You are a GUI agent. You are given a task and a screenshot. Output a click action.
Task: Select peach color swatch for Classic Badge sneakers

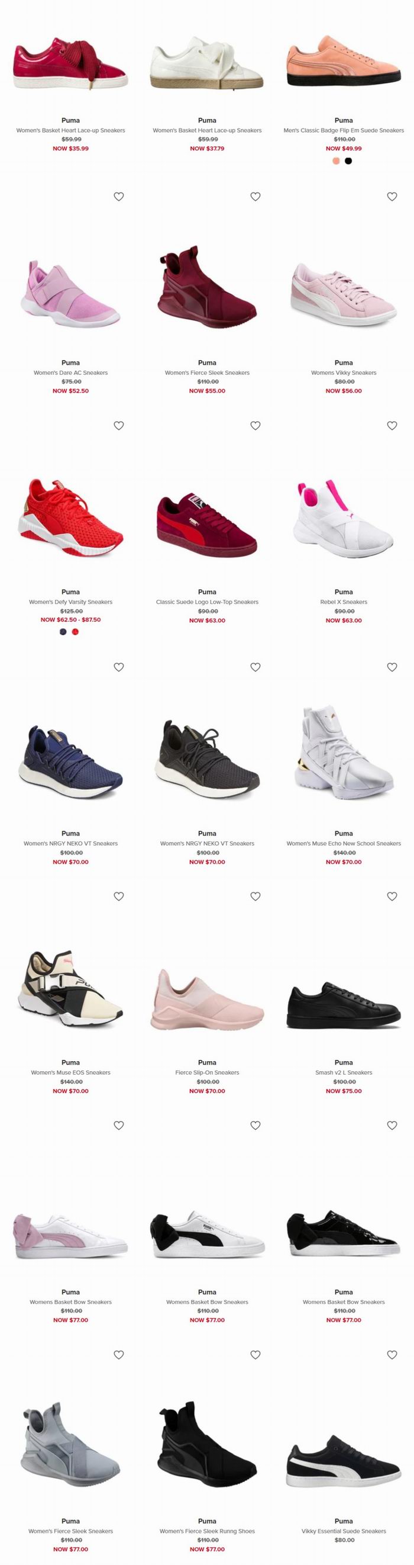(337, 161)
